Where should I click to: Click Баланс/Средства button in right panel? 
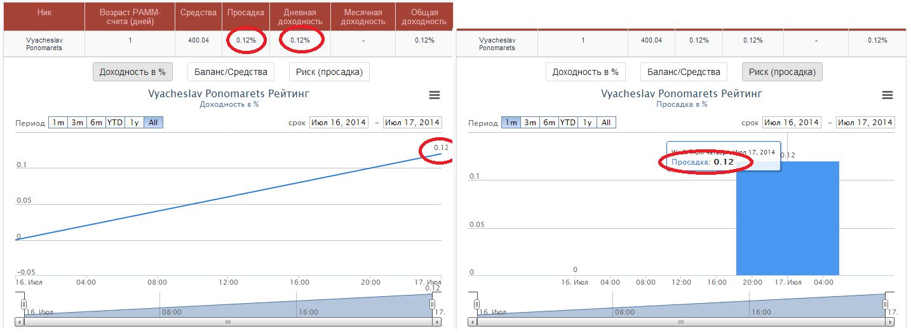click(684, 72)
